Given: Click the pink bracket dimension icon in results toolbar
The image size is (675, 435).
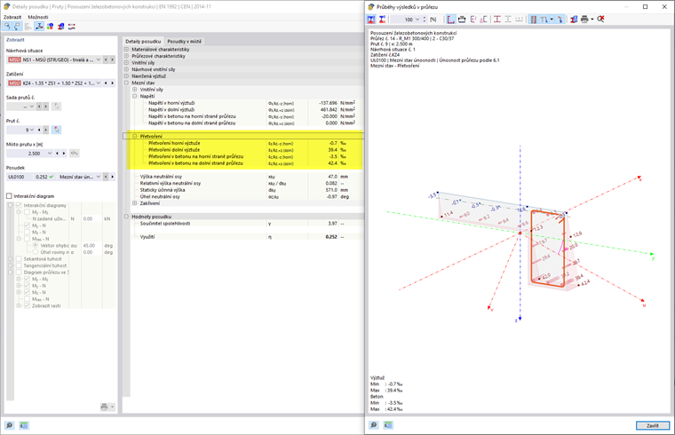Looking at the screenshot, I should click(x=483, y=19).
